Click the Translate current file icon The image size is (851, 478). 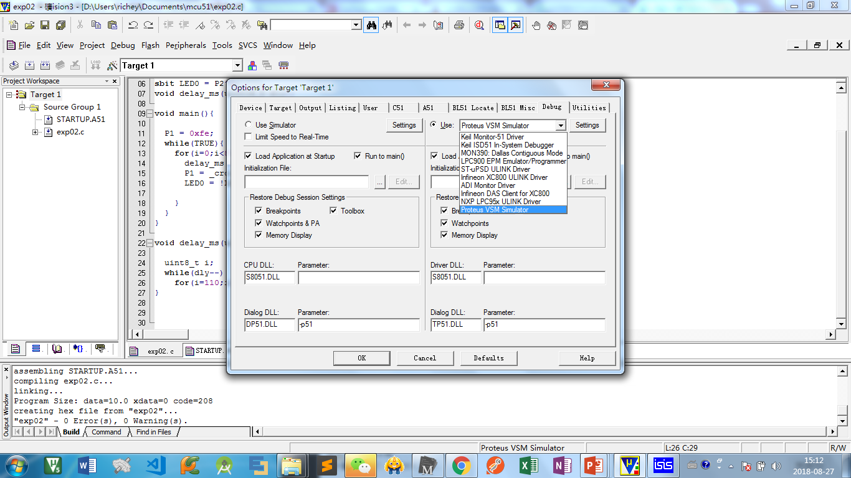[x=14, y=65]
